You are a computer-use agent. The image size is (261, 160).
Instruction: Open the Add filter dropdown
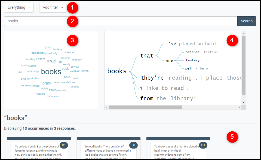tap(53, 8)
